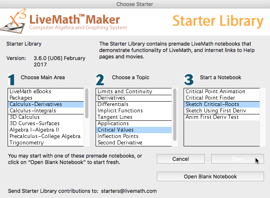Click the Cancel button
This screenshot has width=270, height=198.
(181, 159)
